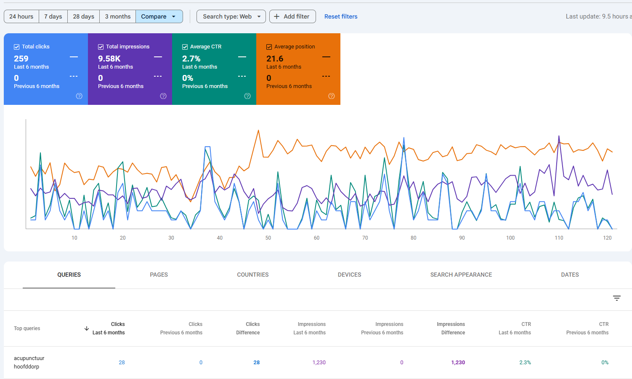Viewport: 632px width, 379px height.
Task: Click the Reset filters link
Action: click(341, 16)
